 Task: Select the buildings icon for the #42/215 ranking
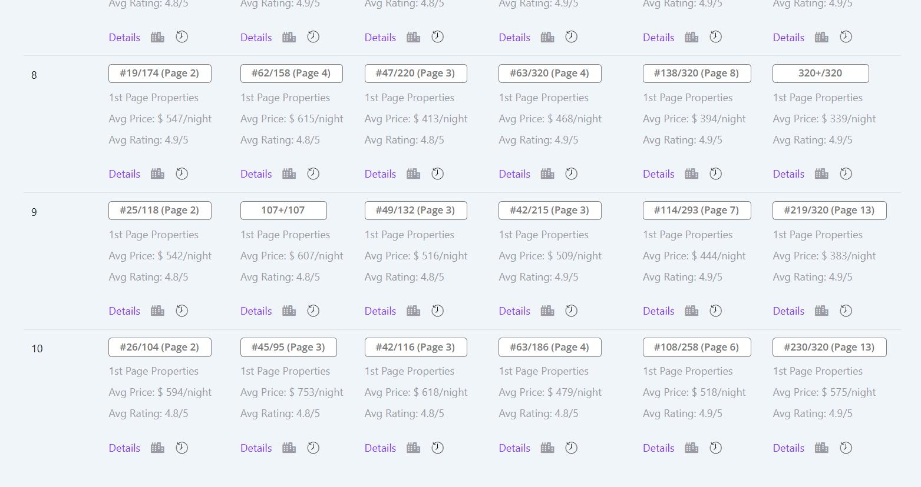coord(547,311)
